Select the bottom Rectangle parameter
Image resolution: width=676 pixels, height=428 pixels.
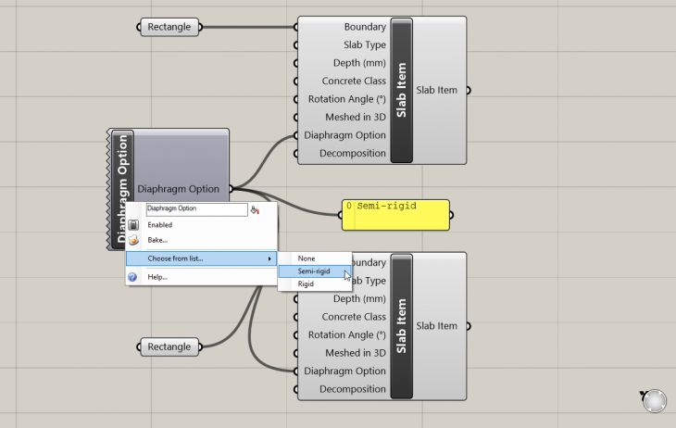pos(169,346)
